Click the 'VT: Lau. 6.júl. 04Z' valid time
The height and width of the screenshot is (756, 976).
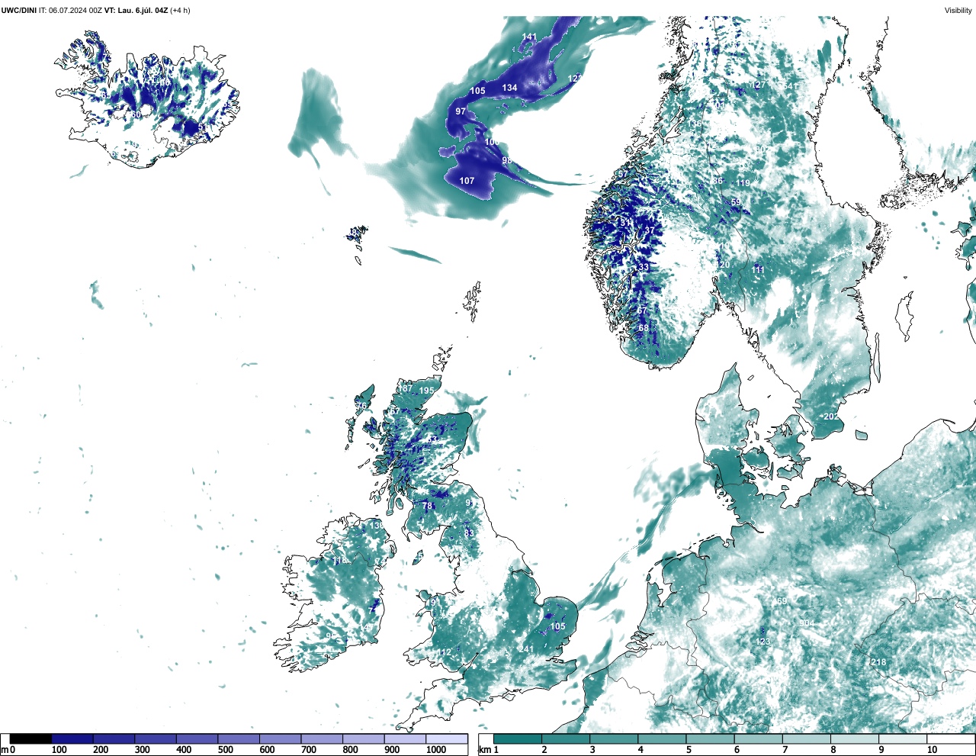pyautogui.click(x=136, y=10)
